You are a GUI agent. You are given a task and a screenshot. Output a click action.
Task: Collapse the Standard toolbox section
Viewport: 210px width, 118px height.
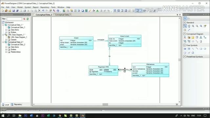[x=184, y=22]
